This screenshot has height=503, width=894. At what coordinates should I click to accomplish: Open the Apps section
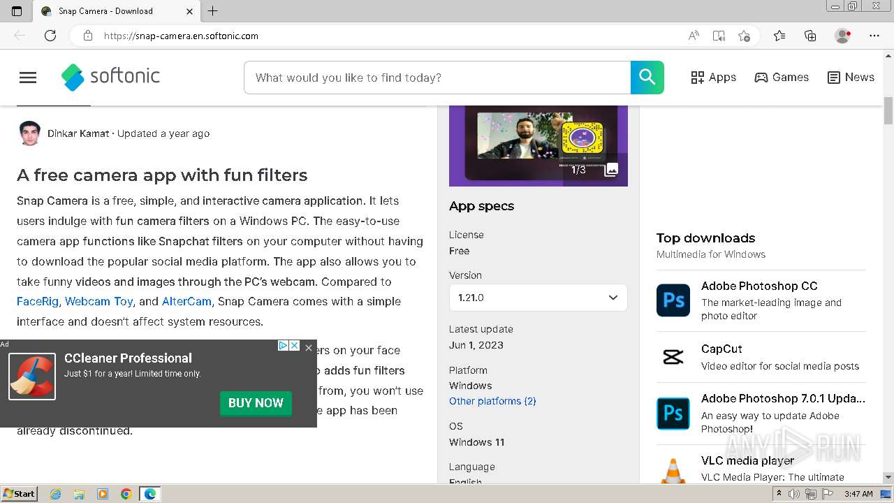click(713, 78)
